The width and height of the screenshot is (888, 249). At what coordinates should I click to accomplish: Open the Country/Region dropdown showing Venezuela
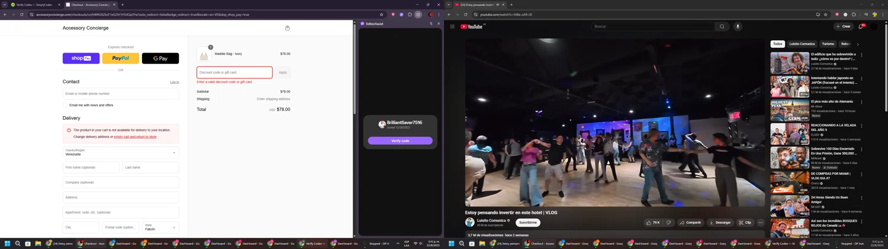tap(121, 152)
